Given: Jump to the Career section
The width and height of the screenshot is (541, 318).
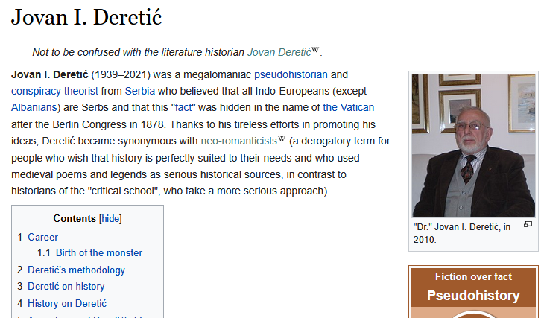Looking at the screenshot, I should (x=42, y=237).
